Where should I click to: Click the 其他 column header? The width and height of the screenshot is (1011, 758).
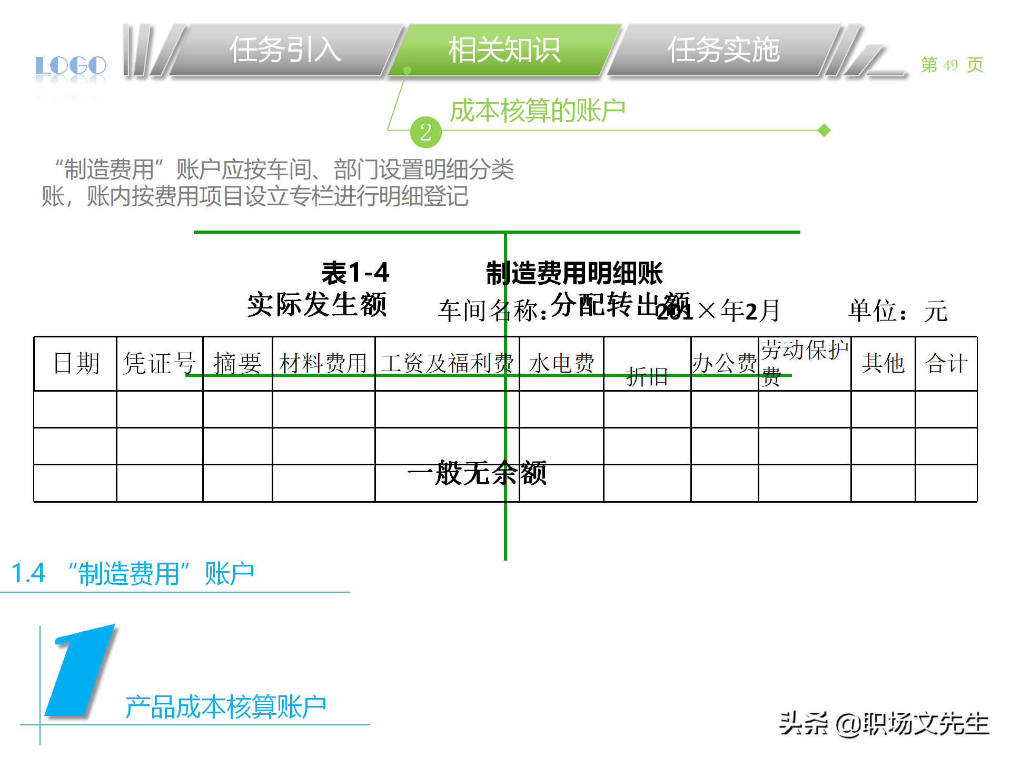(883, 364)
